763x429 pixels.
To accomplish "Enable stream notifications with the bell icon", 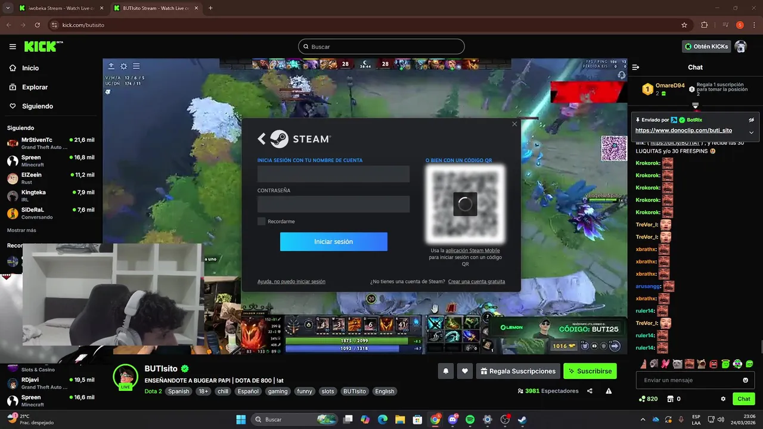I will 446,371.
